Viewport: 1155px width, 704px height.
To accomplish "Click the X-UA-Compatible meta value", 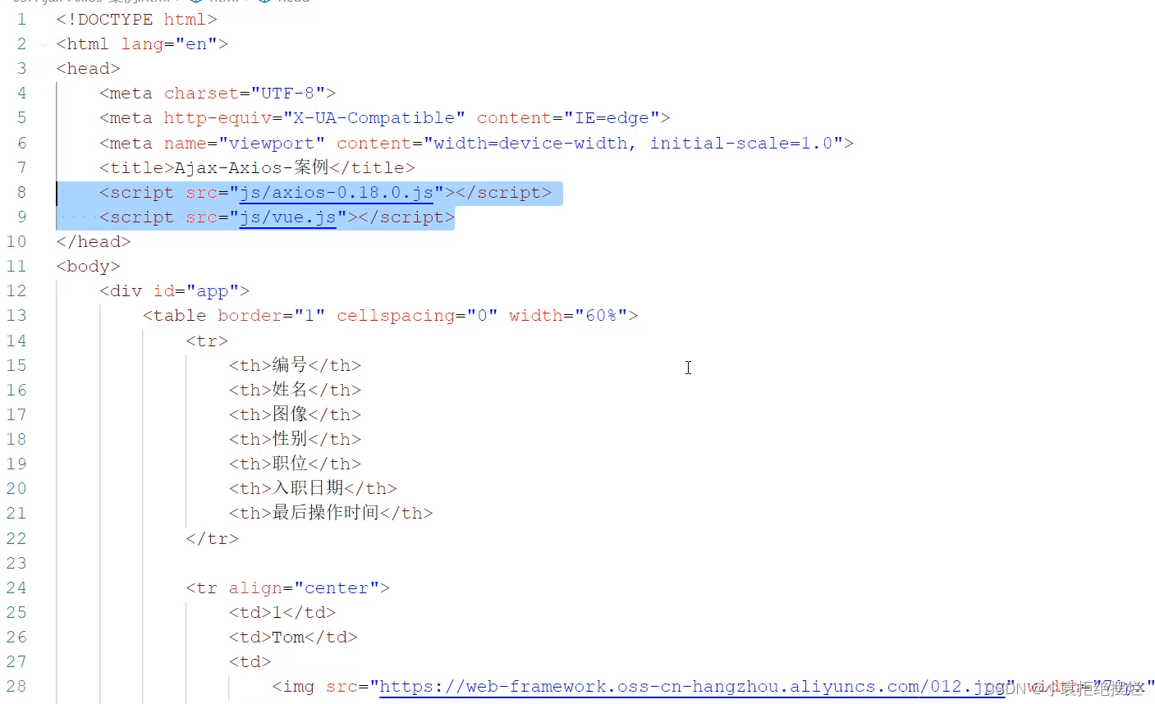I will (x=374, y=118).
